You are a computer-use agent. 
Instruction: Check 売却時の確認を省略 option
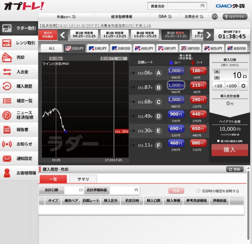tap(198, 191)
